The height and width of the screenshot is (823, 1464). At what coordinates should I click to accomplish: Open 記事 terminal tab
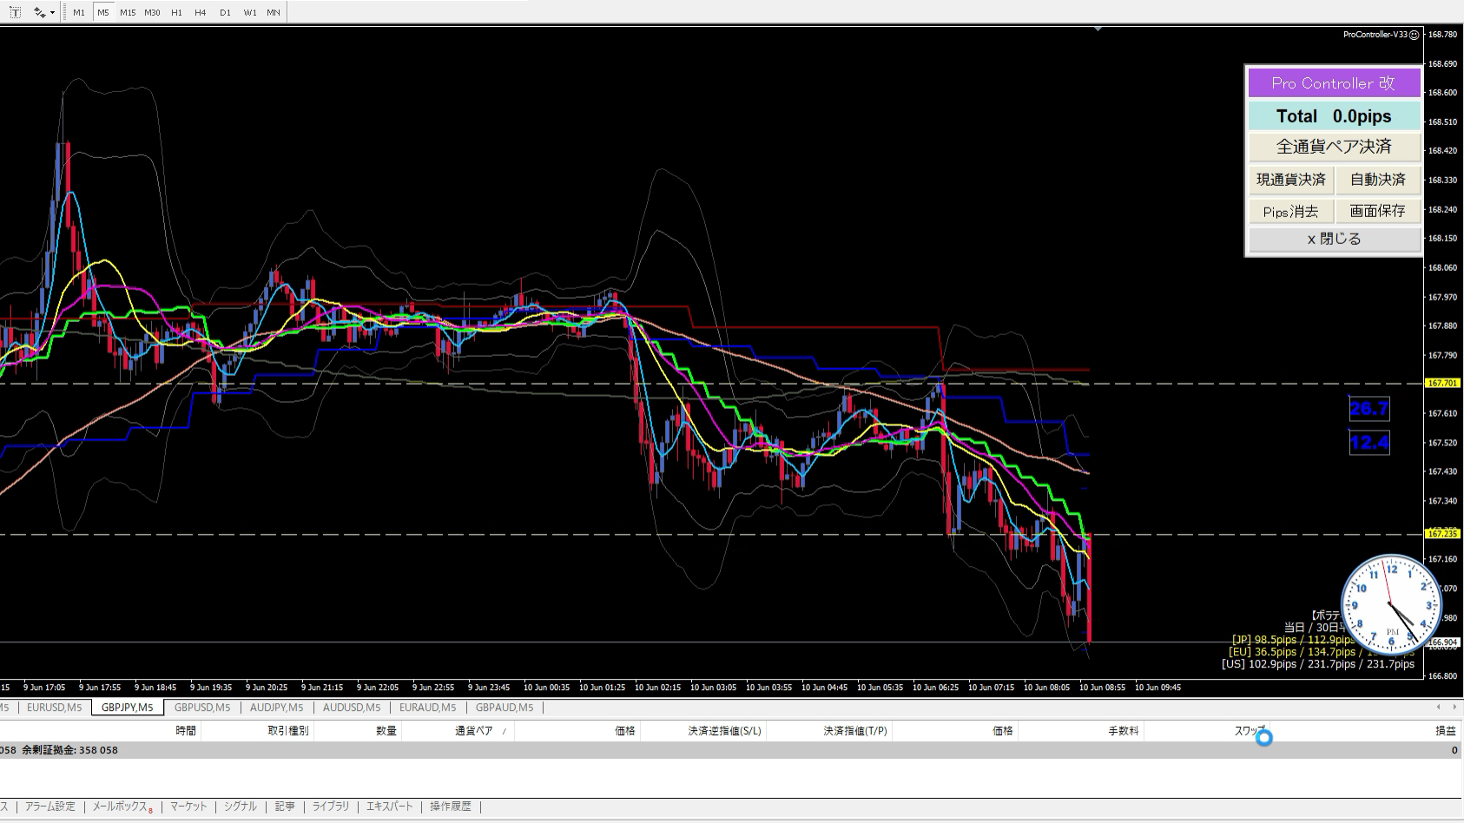285,807
